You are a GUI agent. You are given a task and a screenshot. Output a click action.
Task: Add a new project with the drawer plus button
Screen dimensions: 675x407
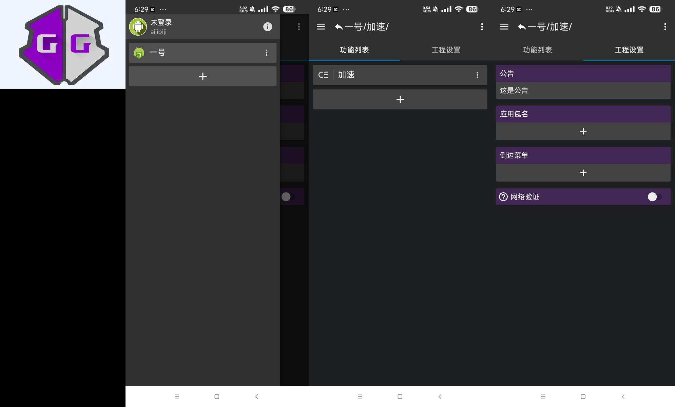pyautogui.click(x=203, y=76)
